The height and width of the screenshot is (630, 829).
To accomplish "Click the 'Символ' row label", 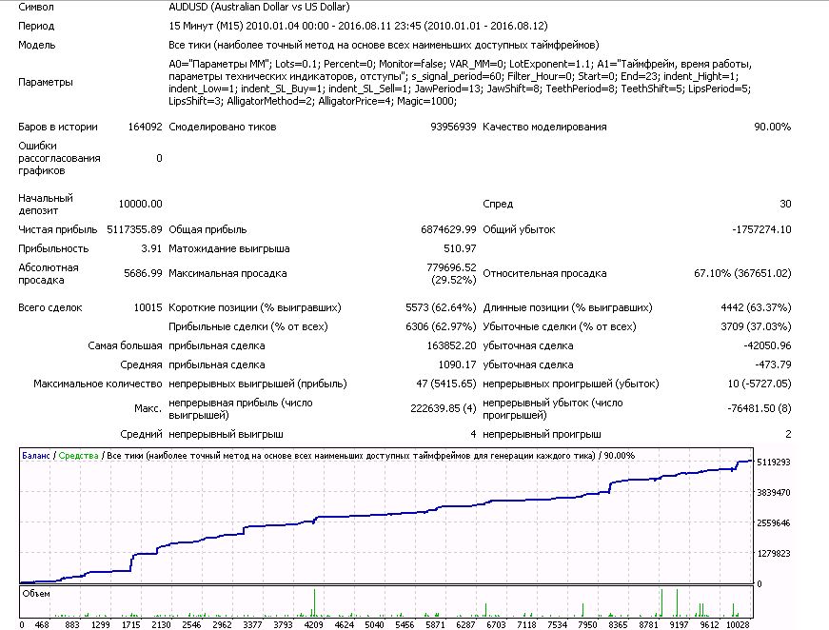I will (x=36, y=7).
